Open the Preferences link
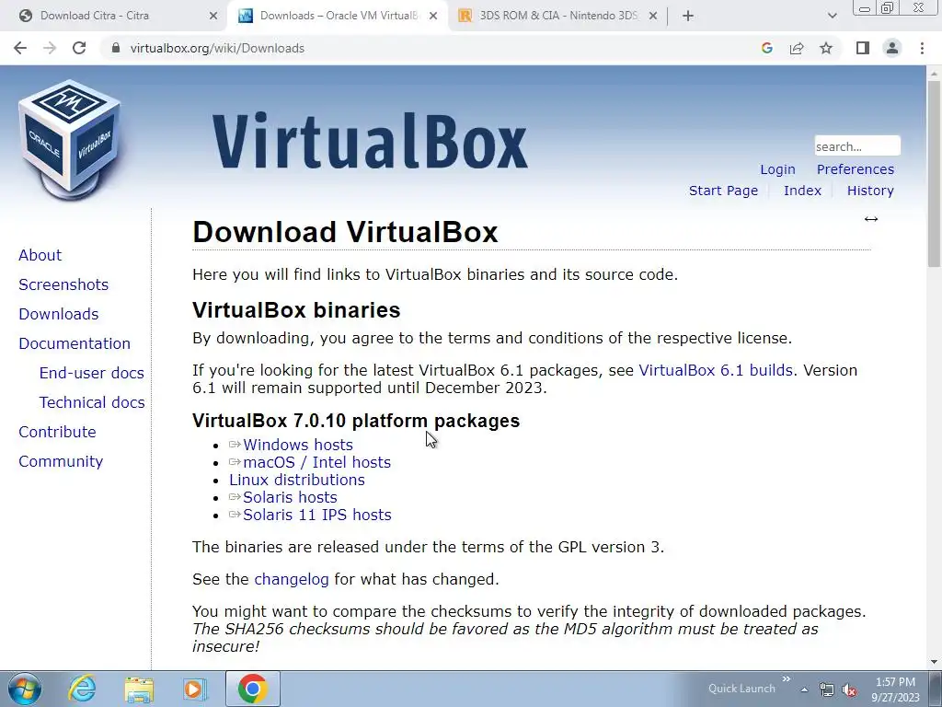The width and height of the screenshot is (942, 707). (x=855, y=169)
